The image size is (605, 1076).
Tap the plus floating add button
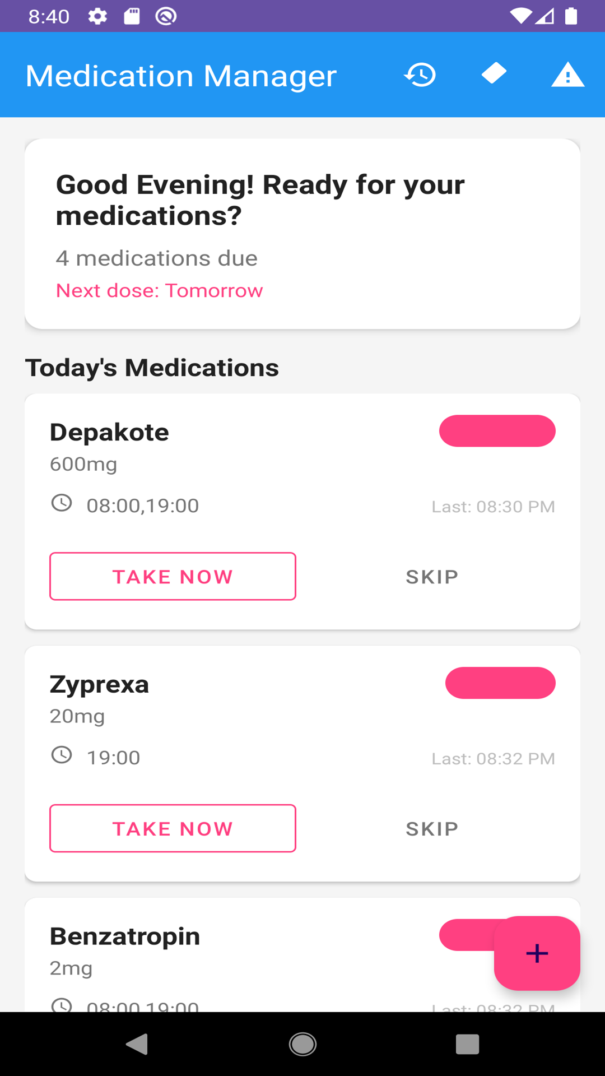(537, 953)
